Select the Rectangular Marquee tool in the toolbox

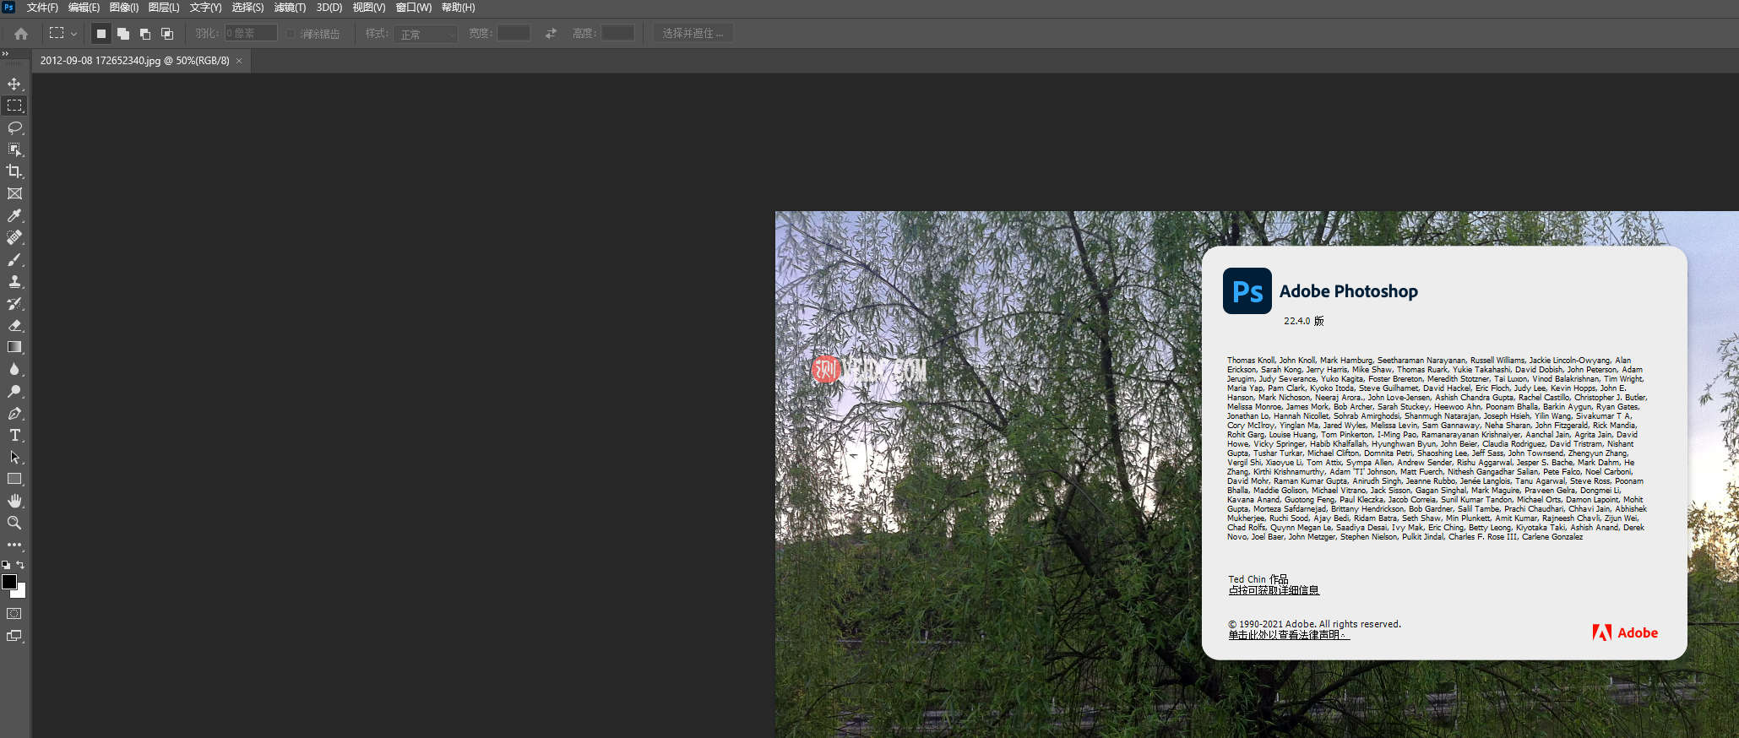click(14, 106)
